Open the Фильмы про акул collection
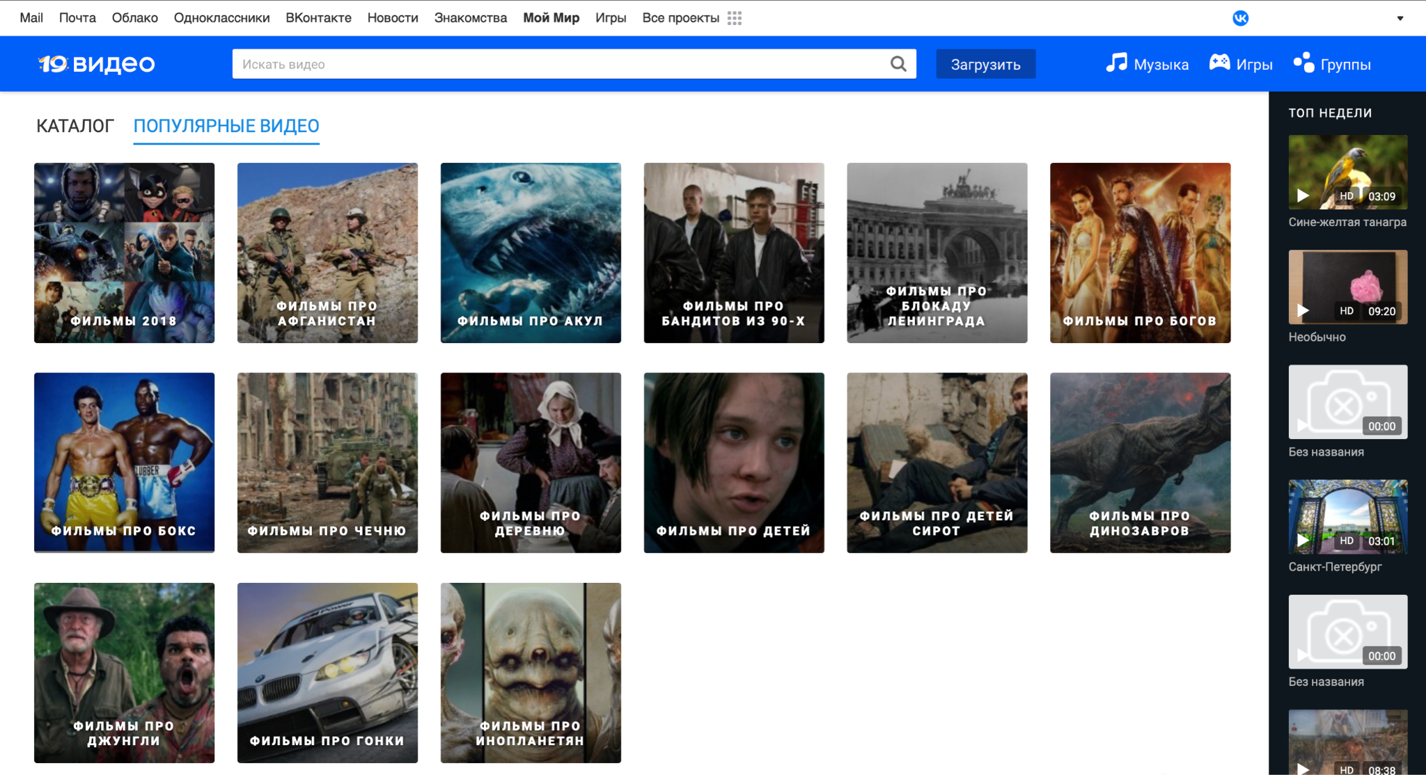1426x775 pixels. point(531,253)
